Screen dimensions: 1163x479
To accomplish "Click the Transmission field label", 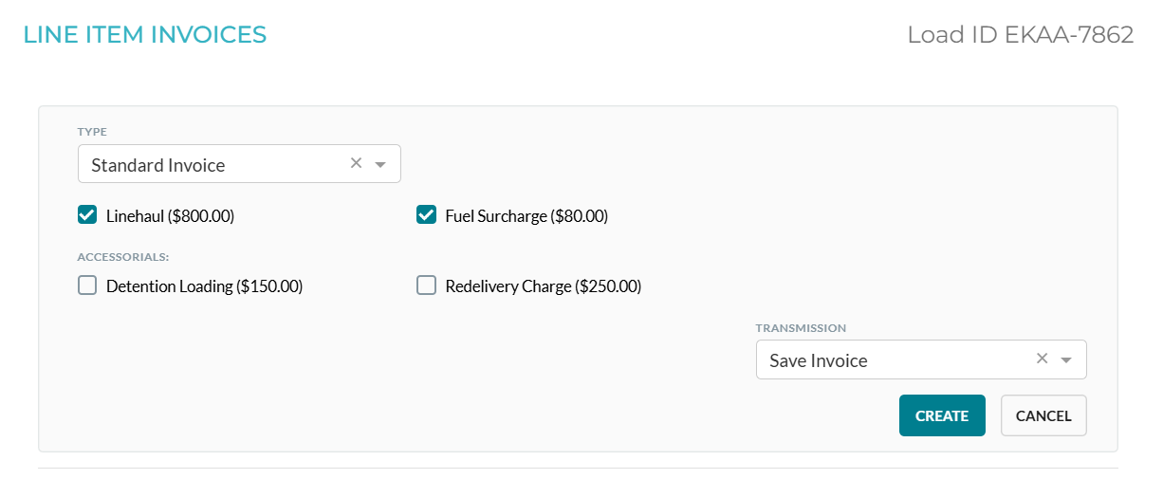I will (801, 328).
